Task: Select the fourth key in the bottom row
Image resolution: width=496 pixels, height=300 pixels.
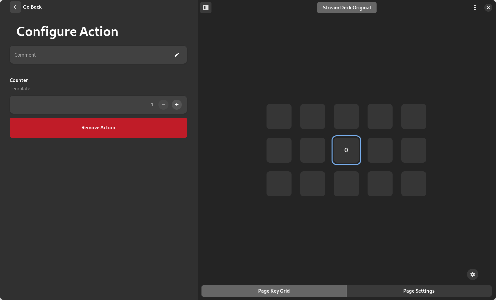Action: point(380,184)
